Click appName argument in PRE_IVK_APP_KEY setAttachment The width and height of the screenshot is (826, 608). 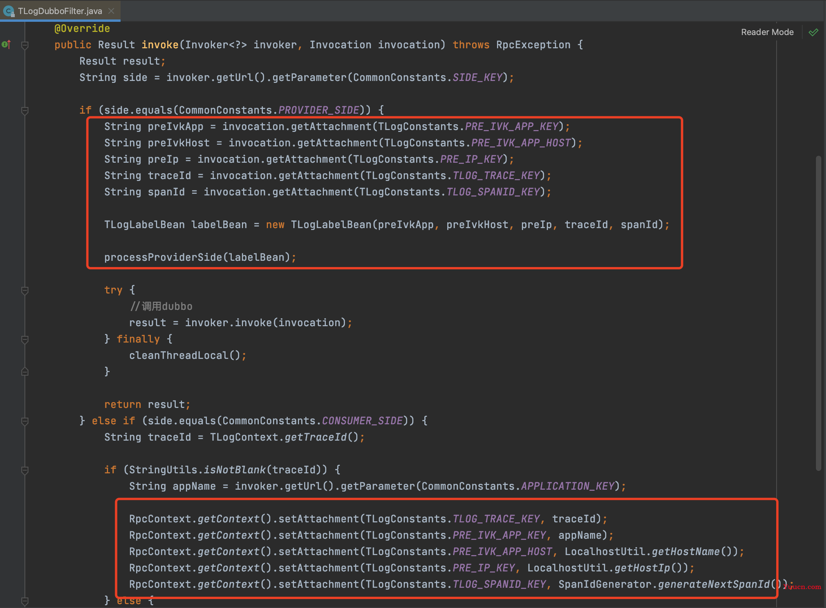(x=580, y=535)
